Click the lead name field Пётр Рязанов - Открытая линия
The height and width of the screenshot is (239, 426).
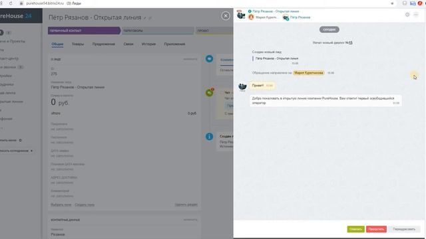coord(78,87)
